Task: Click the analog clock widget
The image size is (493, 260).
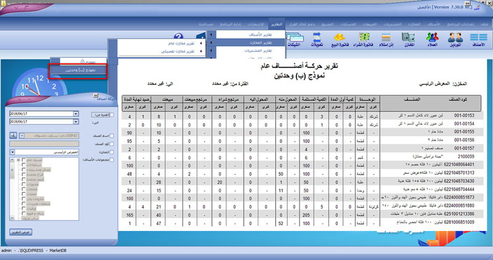Action: click(x=39, y=83)
